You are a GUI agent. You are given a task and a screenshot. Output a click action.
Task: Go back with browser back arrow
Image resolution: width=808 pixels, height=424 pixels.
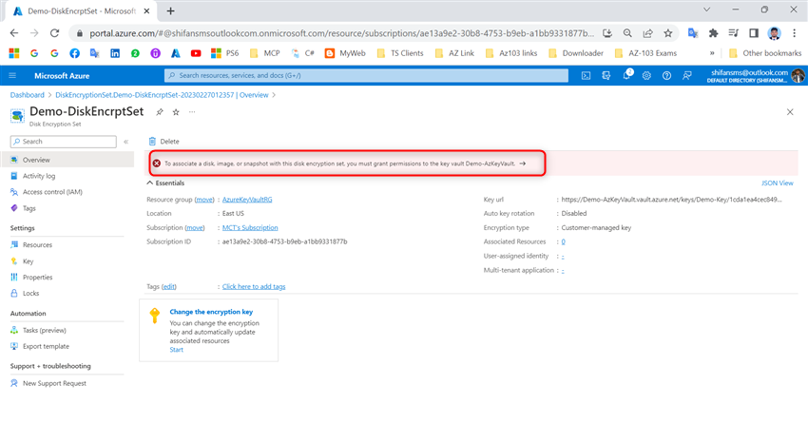pyautogui.click(x=14, y=33)
